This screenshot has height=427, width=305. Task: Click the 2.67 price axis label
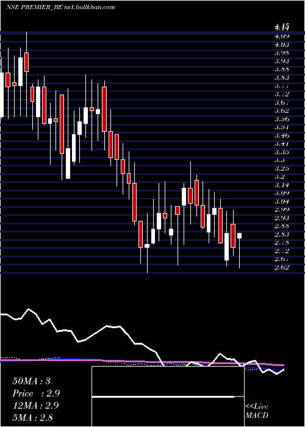282,259
